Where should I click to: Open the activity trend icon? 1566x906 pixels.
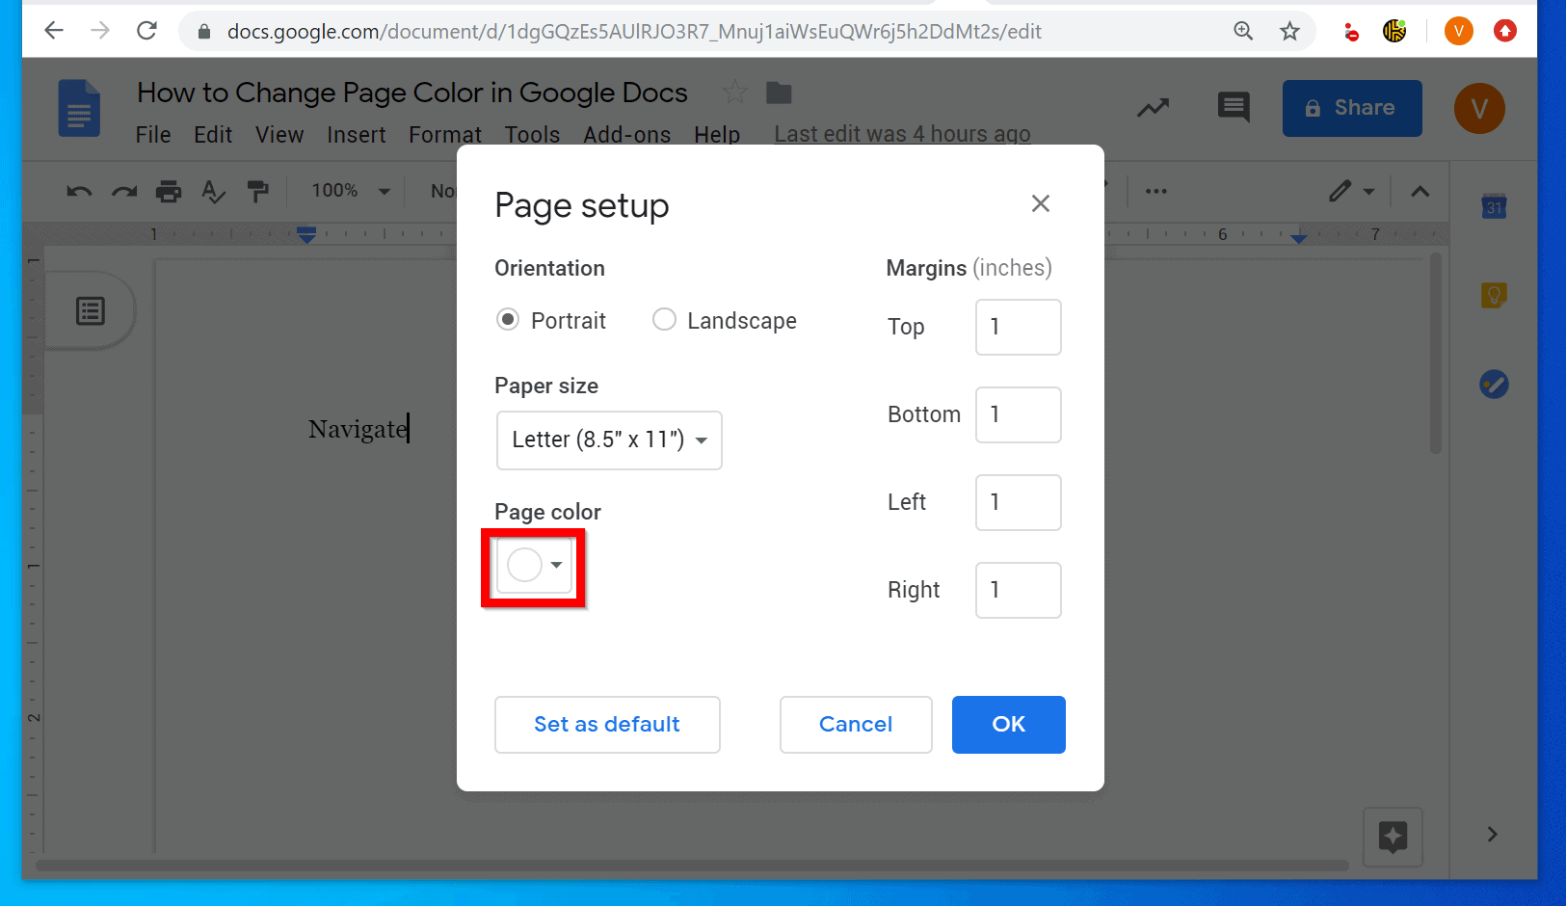(1153, 108)
